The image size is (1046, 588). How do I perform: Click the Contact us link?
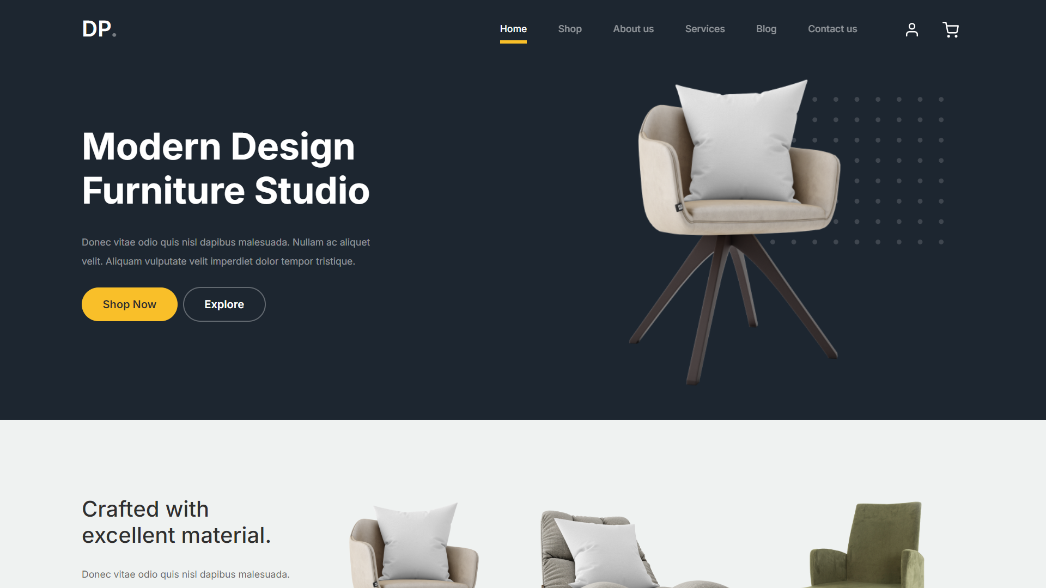coord(832,29)
